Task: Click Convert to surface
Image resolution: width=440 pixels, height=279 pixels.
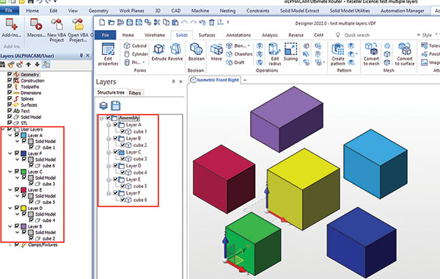Action: tap(404, 54)
